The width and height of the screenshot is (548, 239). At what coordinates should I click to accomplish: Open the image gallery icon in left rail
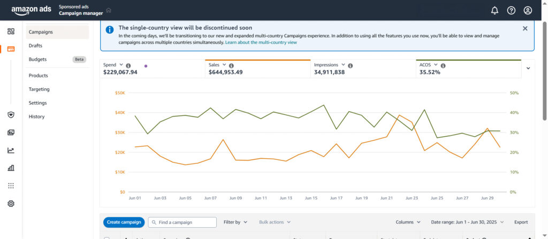(11, 133)
